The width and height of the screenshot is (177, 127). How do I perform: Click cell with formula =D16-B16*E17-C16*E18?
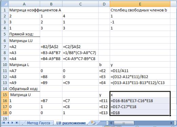[x=140, y=101]
